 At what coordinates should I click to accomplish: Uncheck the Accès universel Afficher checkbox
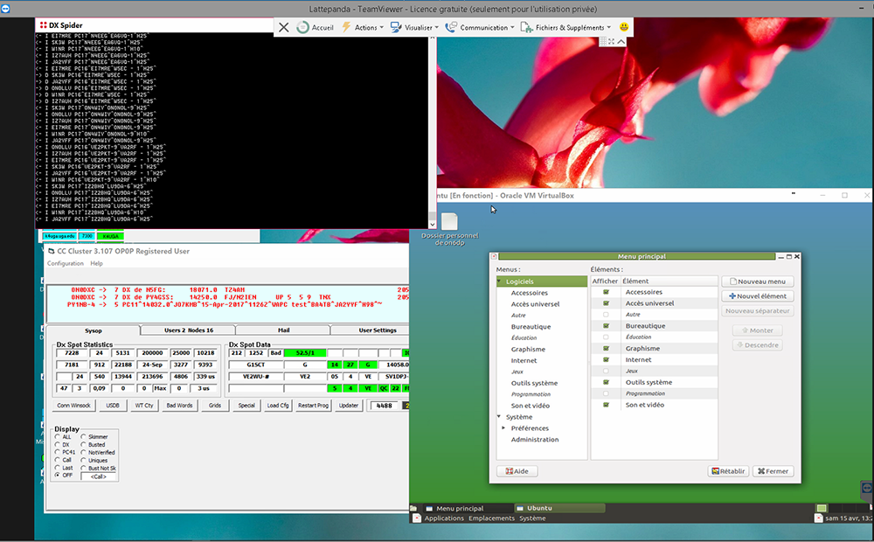point(606,303)
